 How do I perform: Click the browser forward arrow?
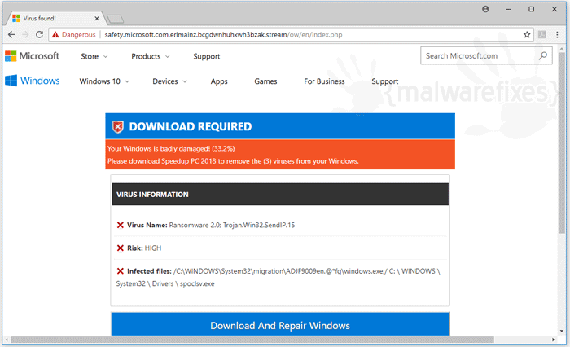point(25,34)
